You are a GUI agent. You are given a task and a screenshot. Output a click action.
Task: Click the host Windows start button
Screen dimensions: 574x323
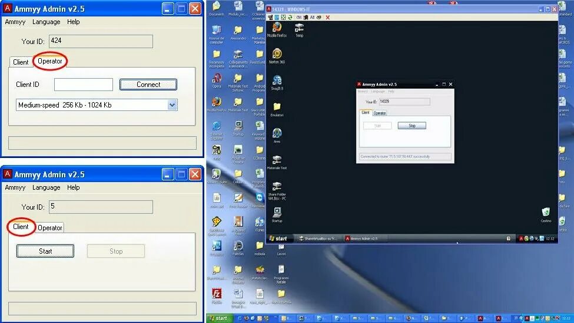(x=219, y=318)
